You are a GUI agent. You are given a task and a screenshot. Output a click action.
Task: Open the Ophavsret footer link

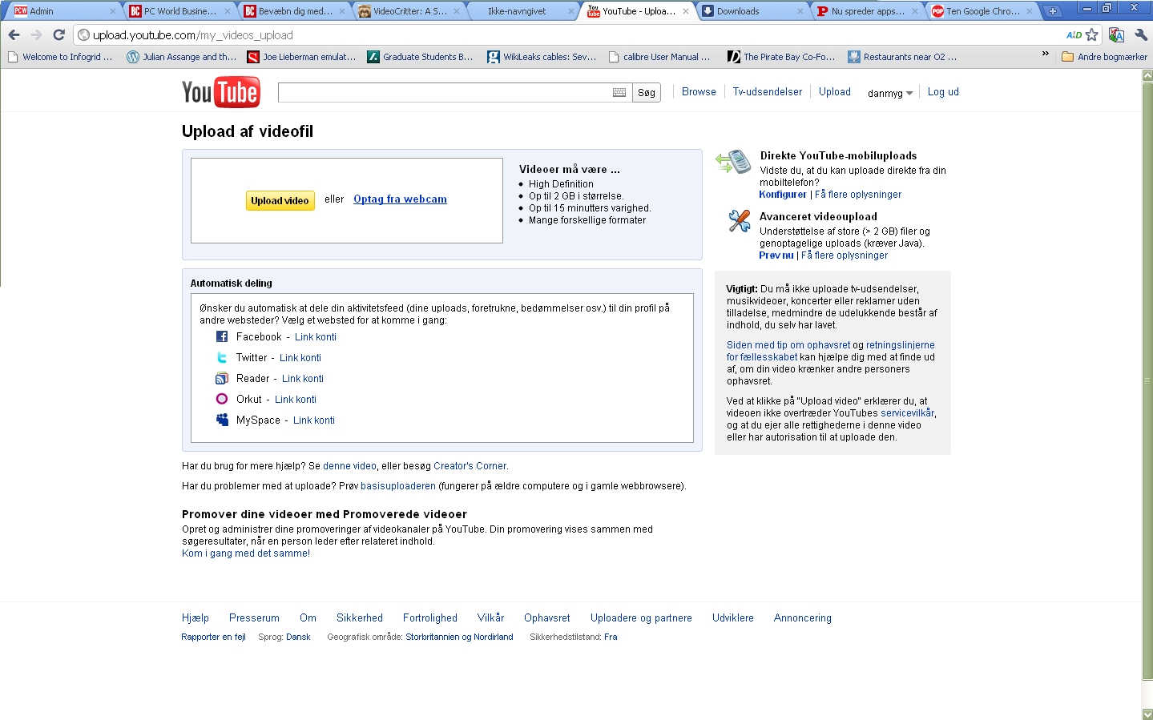[547, 618]
